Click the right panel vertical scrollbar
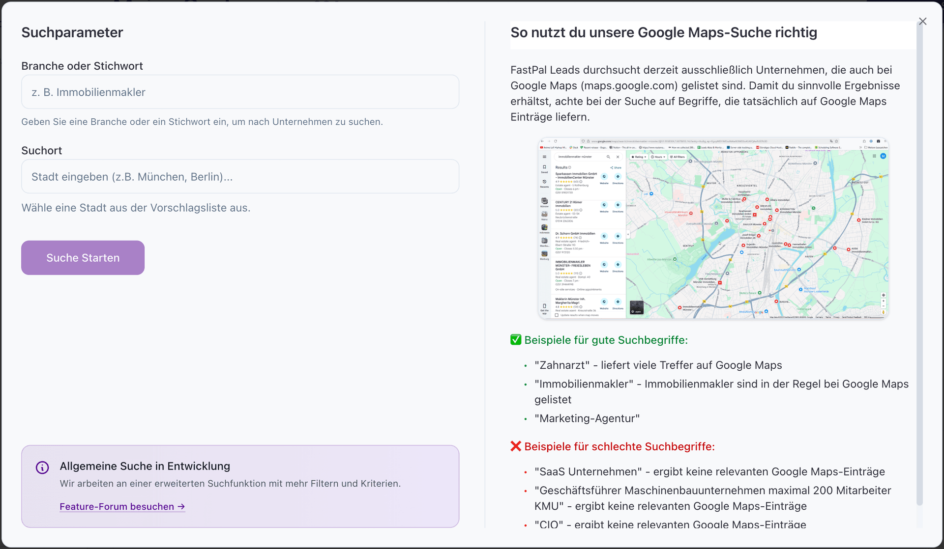 point(919,265)
